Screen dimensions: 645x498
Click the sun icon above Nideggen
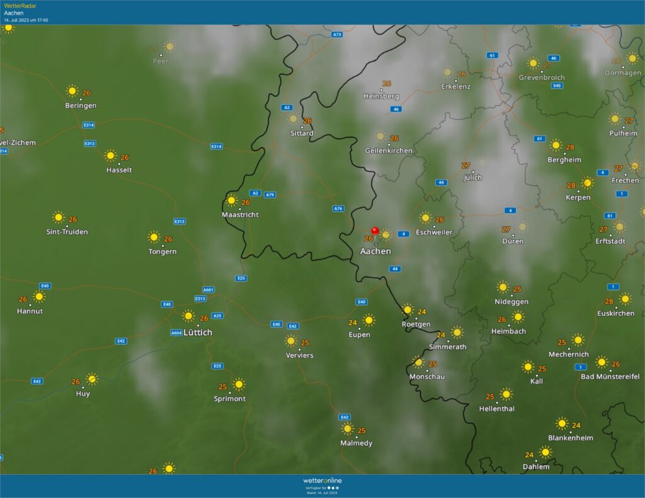pos(503,287)
